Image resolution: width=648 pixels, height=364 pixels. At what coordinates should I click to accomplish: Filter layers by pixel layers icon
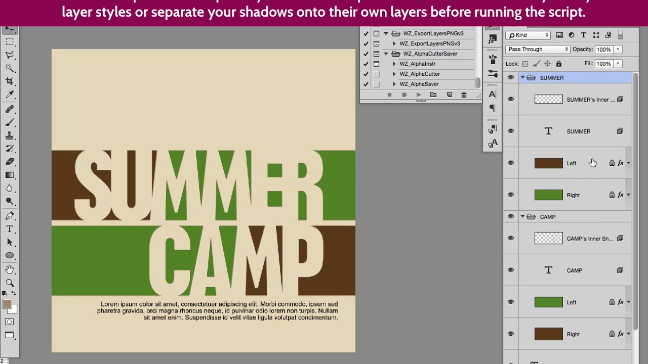pos(559,35)
